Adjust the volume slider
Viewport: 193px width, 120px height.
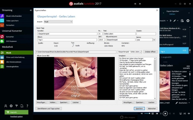147,114
